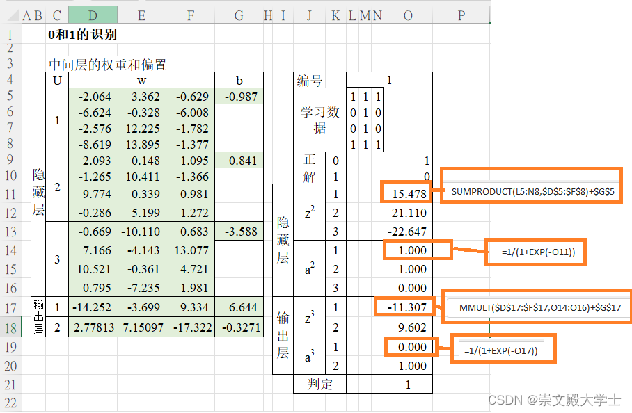Select bias cell -3.588
The height and width of the screenshot is (413, 632).
coord(239,232)
